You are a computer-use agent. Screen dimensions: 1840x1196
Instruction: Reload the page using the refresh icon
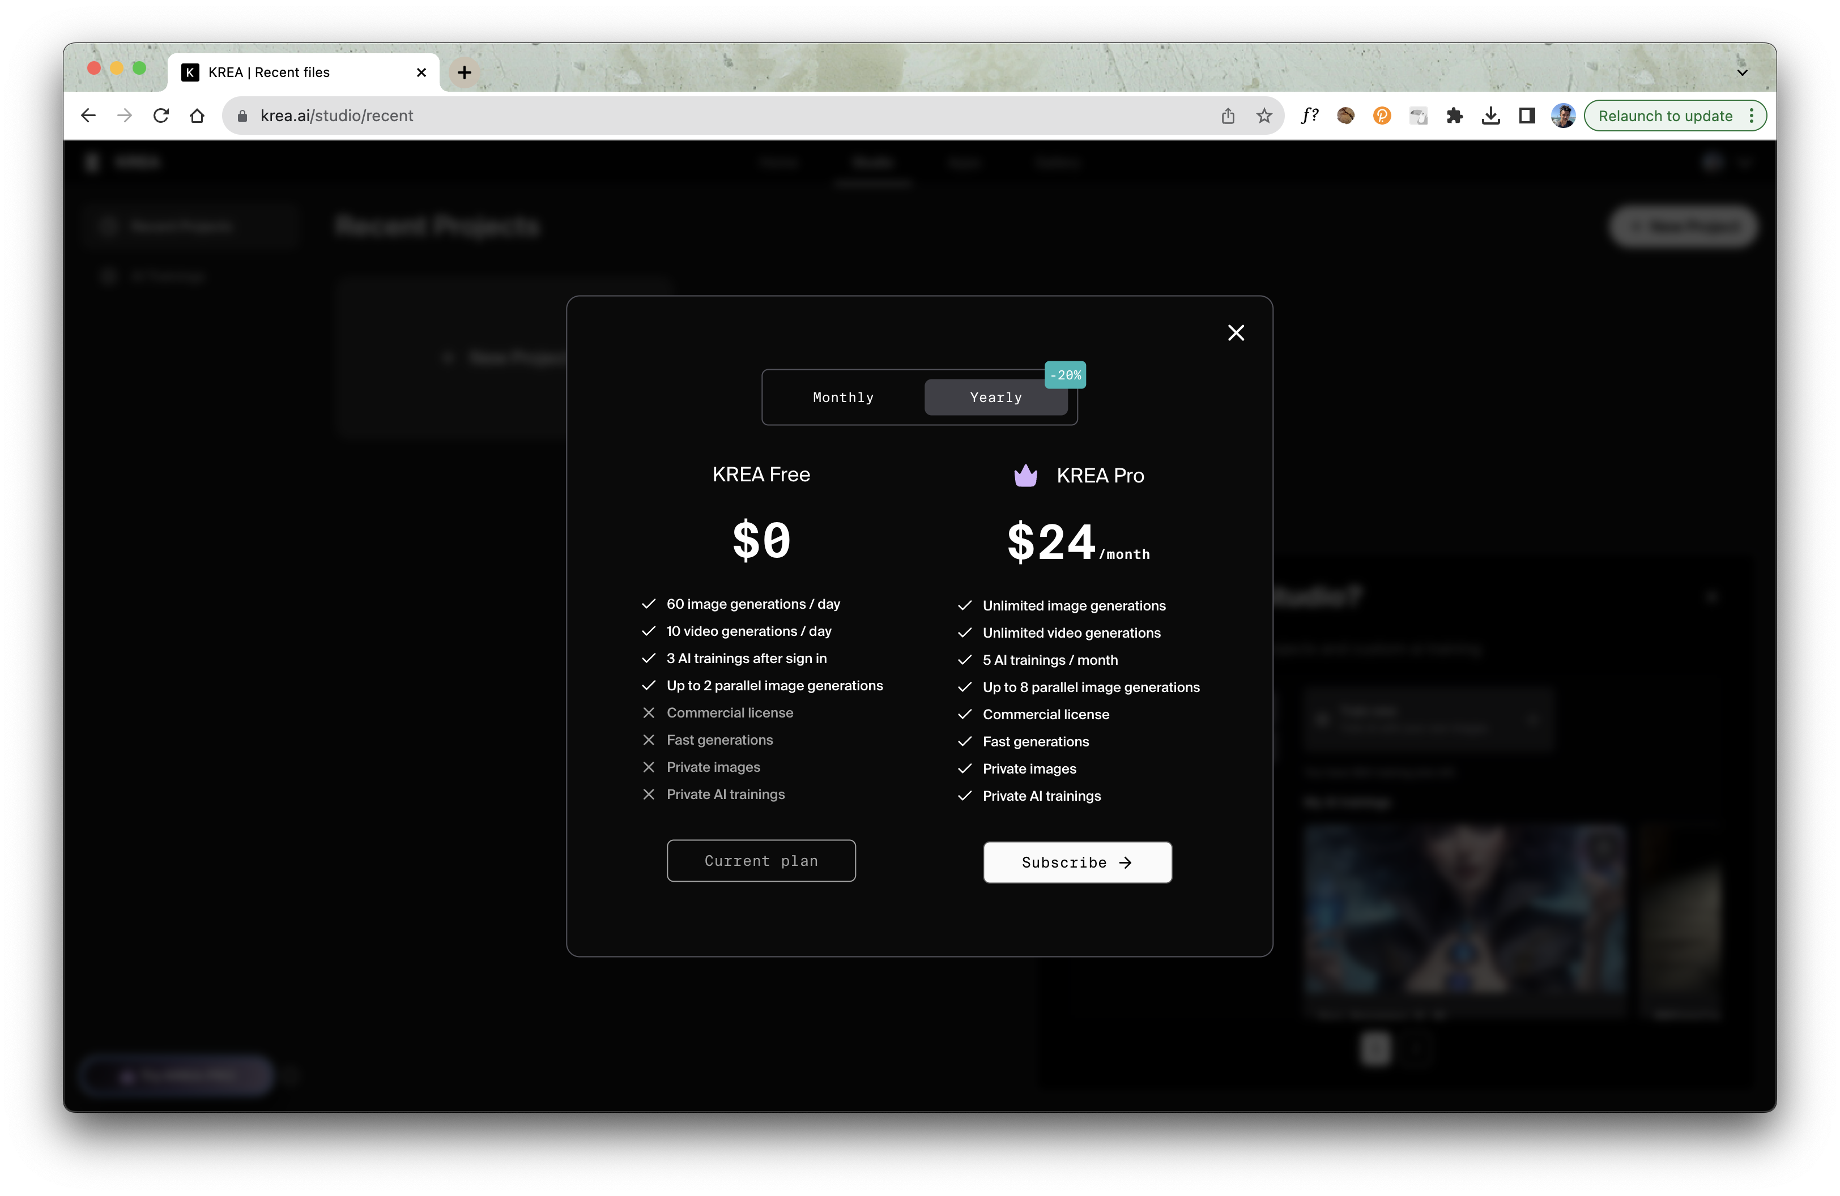[161, 116]
